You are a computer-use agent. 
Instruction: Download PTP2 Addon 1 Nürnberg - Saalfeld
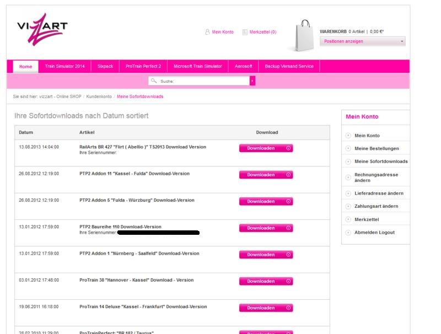click(266, 255)
